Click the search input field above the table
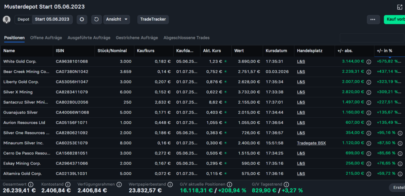The width and height of the screenshot is (405, 196). point(371,38)
